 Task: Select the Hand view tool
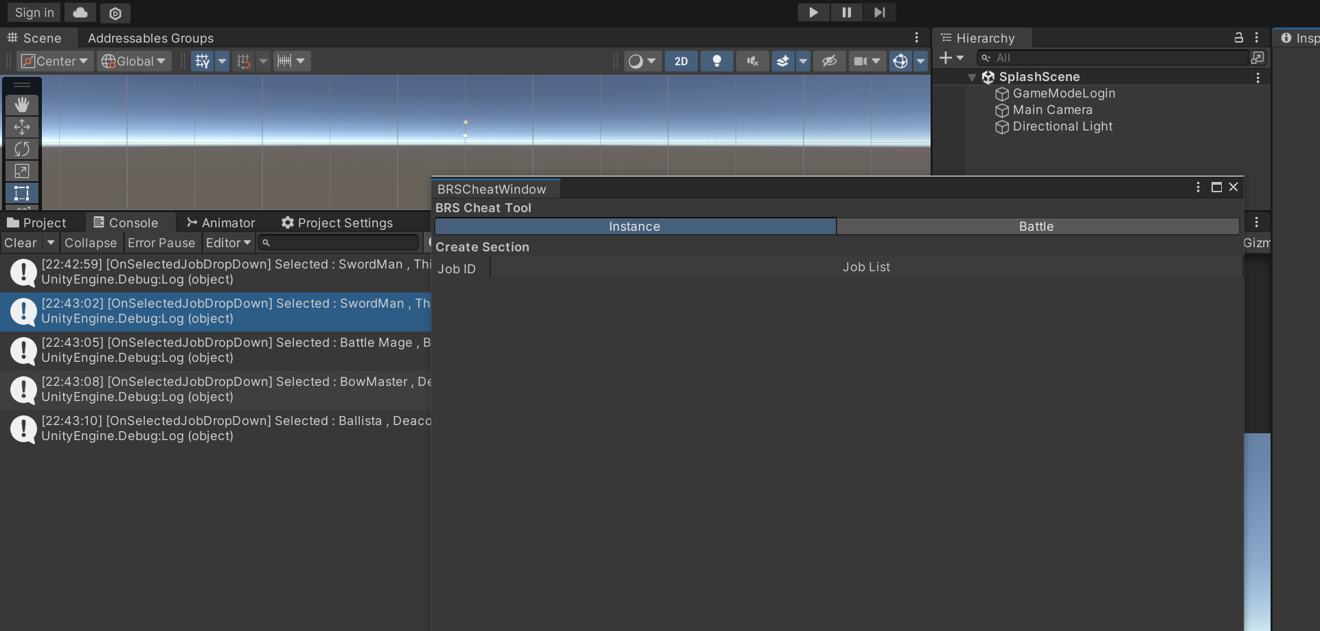point(22,105)
